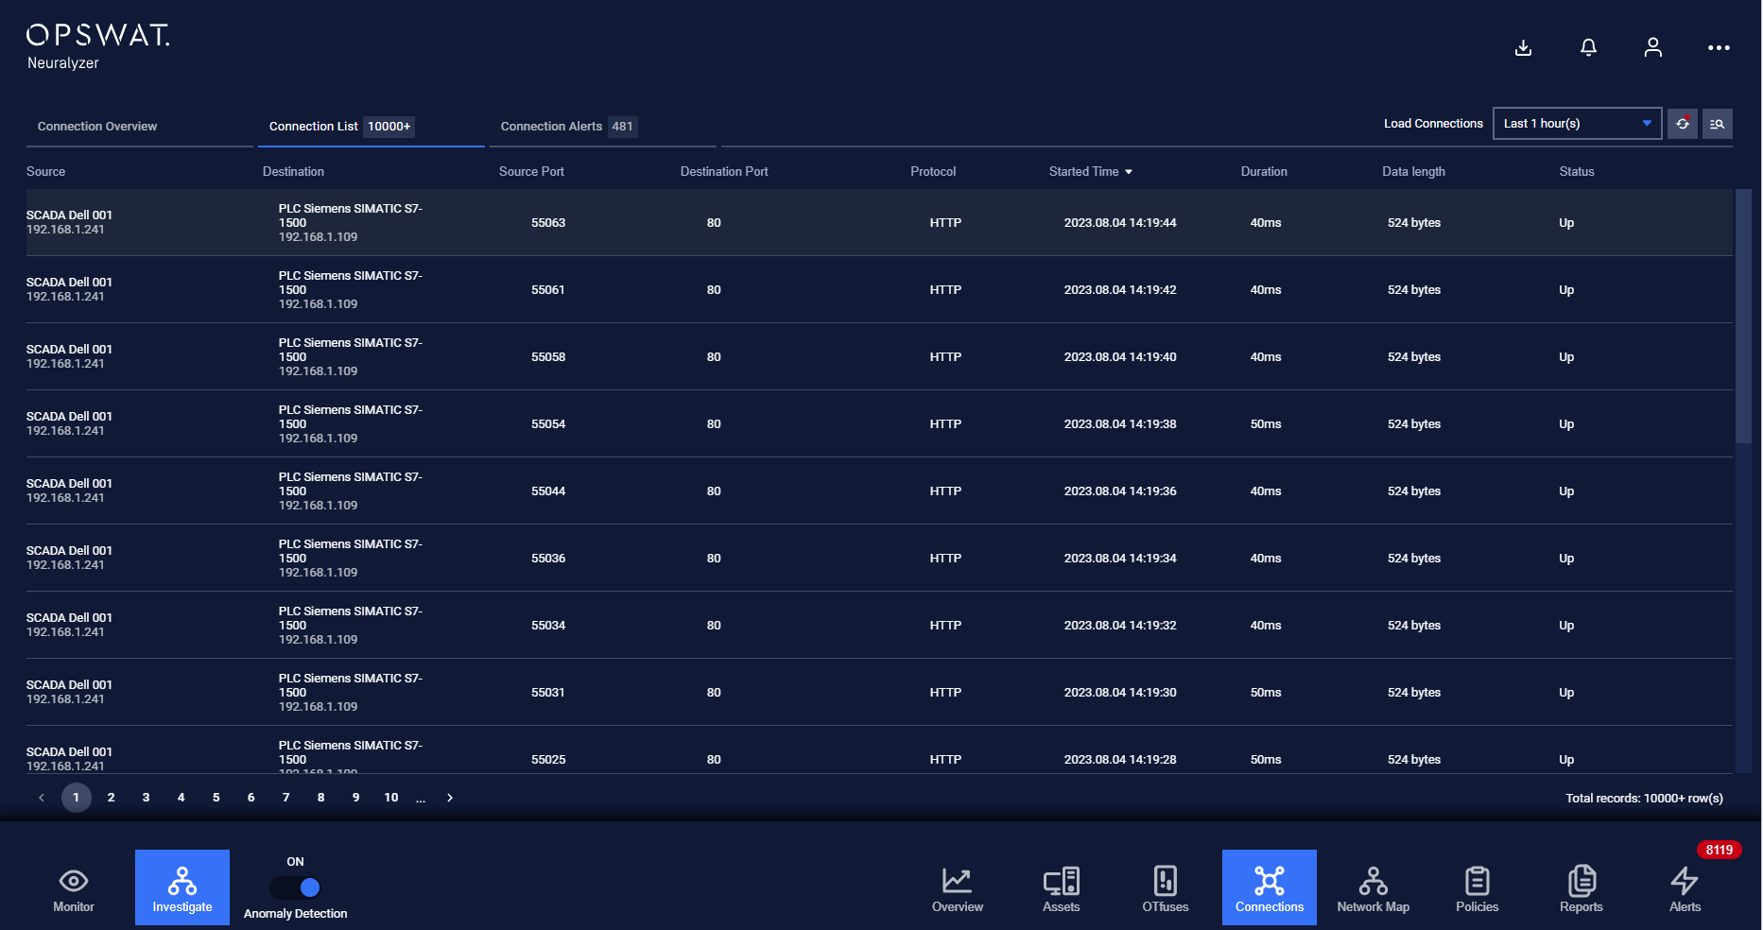Go to page 10
The image size is (1763, 930).
(391, 798)
